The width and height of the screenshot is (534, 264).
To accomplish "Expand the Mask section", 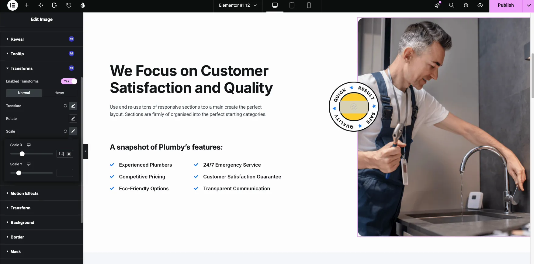I will point(42,252).
